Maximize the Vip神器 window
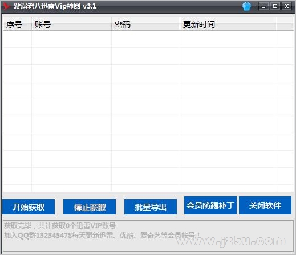Screen dimensions: 296x255 tap(275, 6)
